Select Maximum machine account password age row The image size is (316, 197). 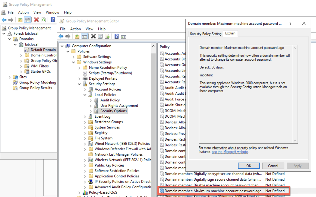coord(224,191)
